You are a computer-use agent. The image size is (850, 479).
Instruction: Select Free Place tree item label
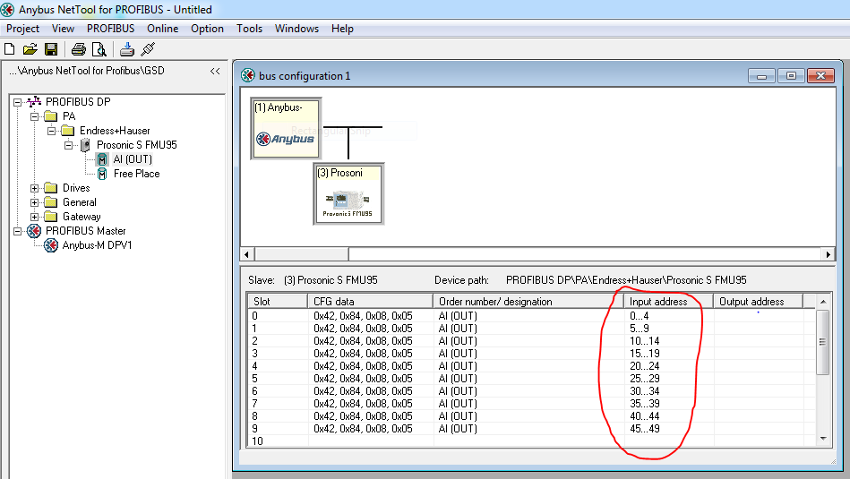[137, 174]
